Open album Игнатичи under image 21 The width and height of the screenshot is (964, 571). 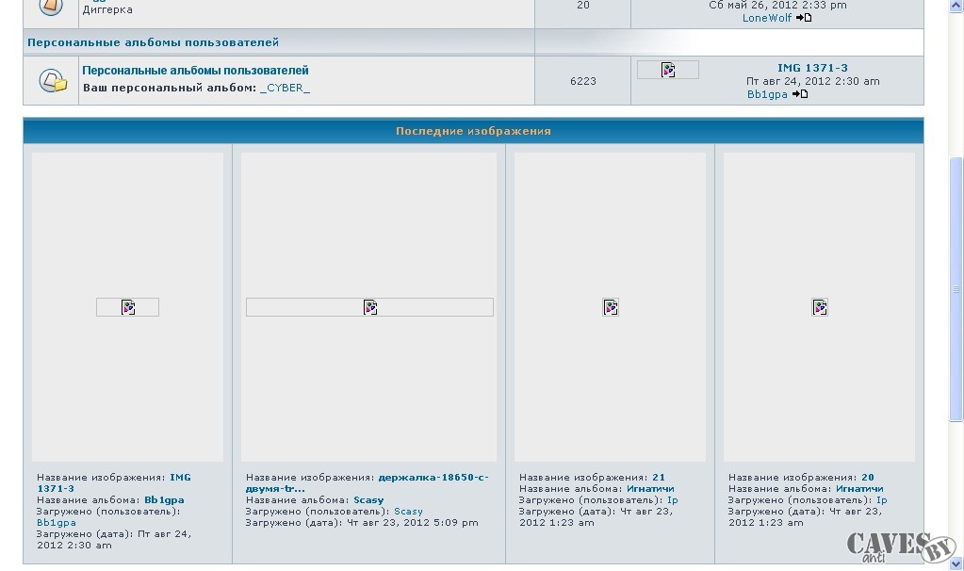point(650,489)
